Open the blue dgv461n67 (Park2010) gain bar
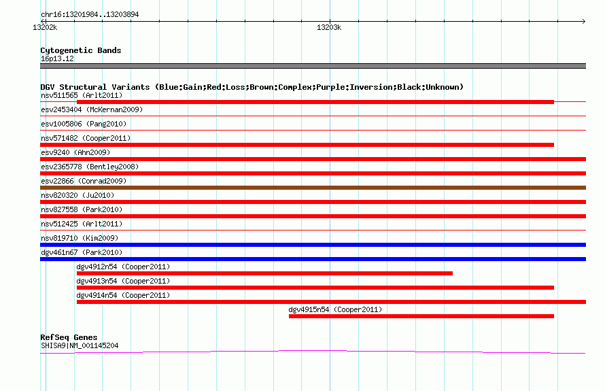Viewport: 605px width, 391px height. coord(313,259)
